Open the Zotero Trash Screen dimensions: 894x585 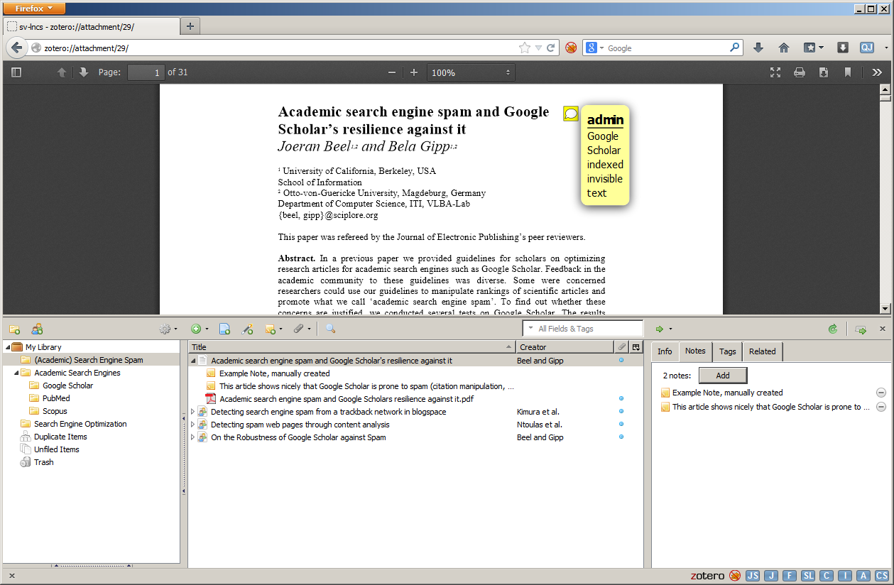tap(43, 462)
